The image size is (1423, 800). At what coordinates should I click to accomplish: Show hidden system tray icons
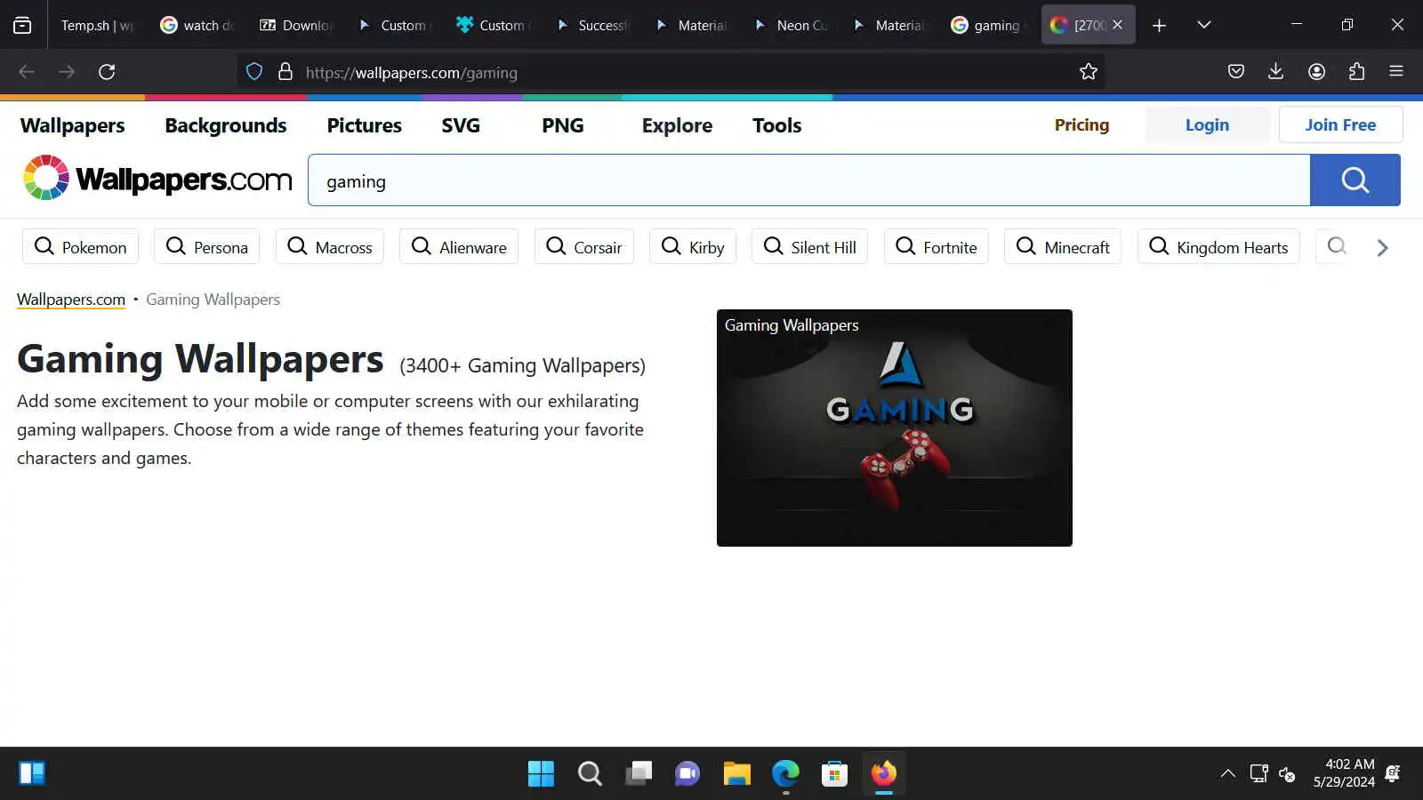[x=1227, y=773]
